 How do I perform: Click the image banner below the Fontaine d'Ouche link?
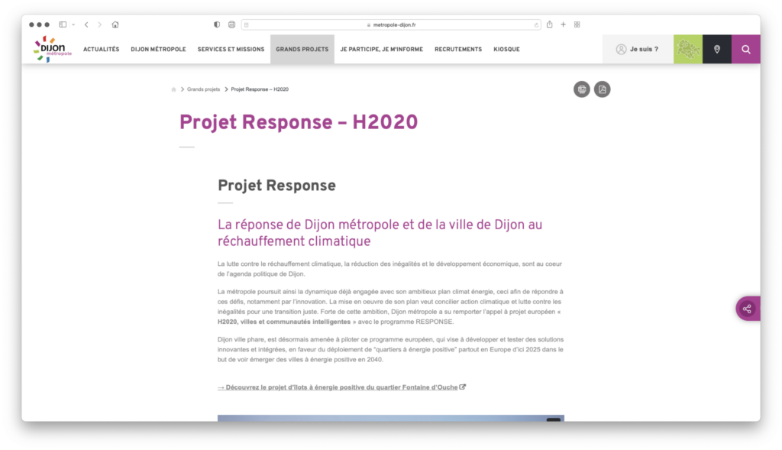[391, 418]
